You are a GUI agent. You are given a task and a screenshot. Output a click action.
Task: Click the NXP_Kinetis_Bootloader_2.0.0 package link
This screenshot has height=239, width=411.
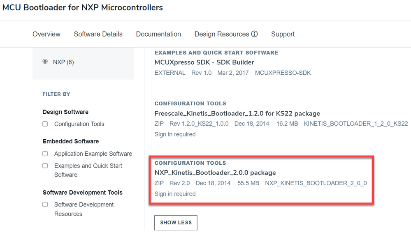[215, 172]
